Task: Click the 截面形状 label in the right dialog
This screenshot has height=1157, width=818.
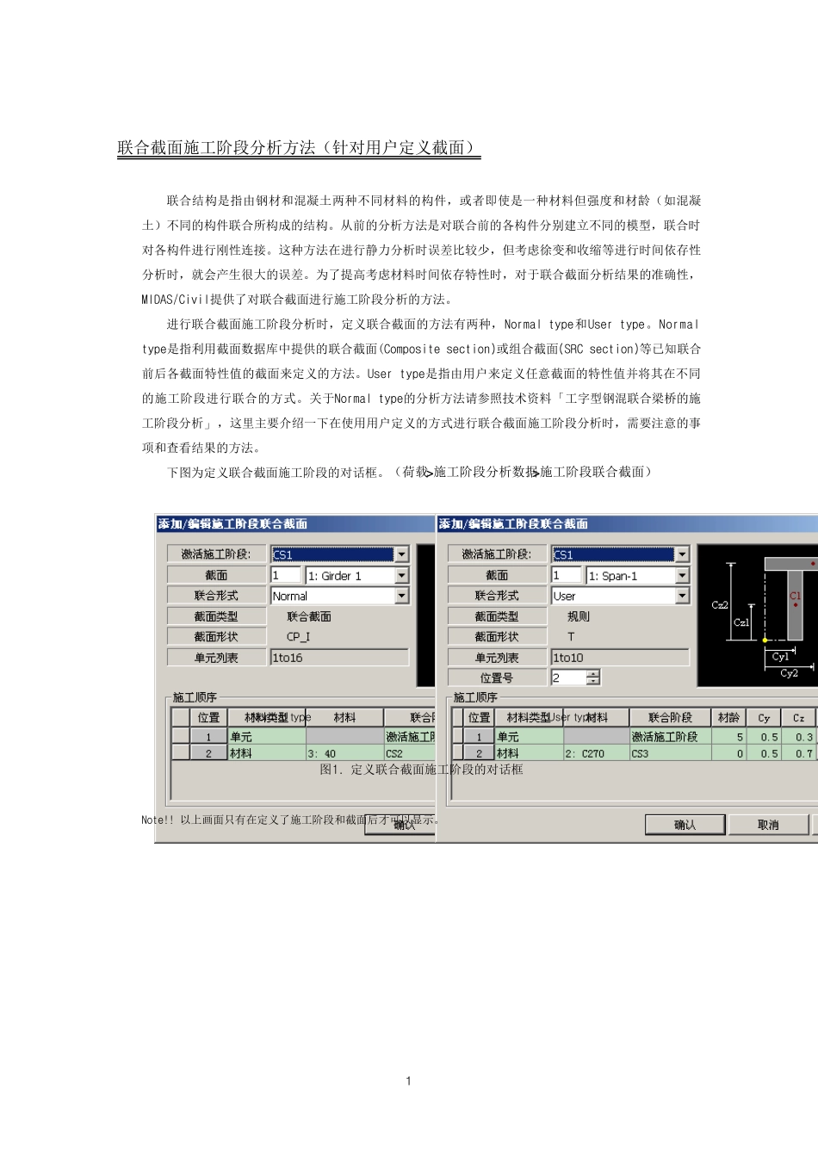Action: pyautogui.click(x=497, y=637)
